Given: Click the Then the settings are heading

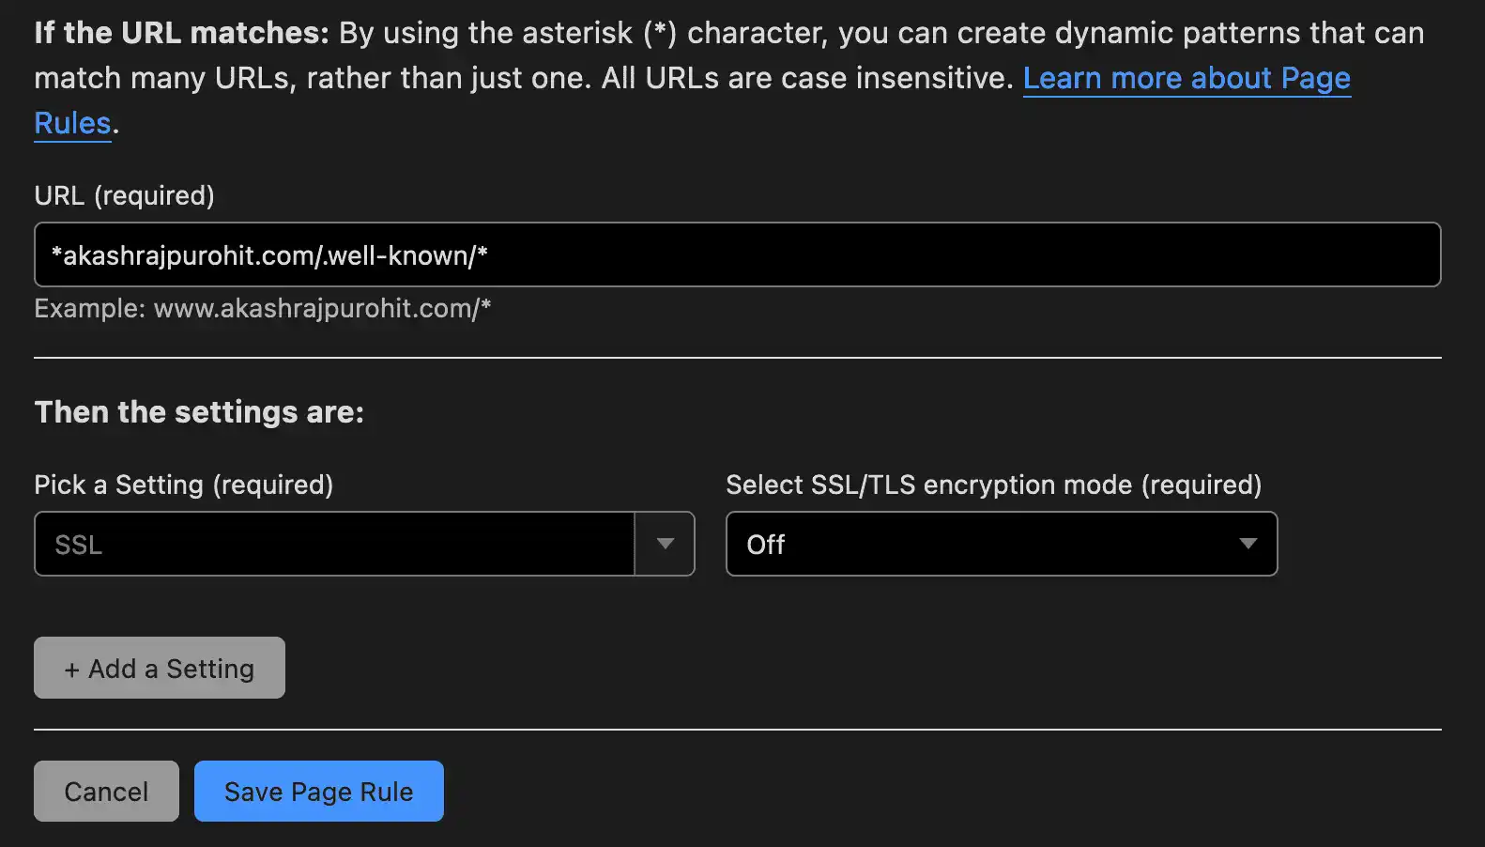Looking at the screenshot, I should point(199,412).
